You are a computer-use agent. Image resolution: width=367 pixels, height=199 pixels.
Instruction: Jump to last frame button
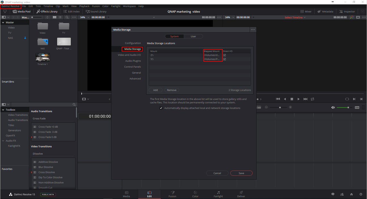(x=306, y=99)
